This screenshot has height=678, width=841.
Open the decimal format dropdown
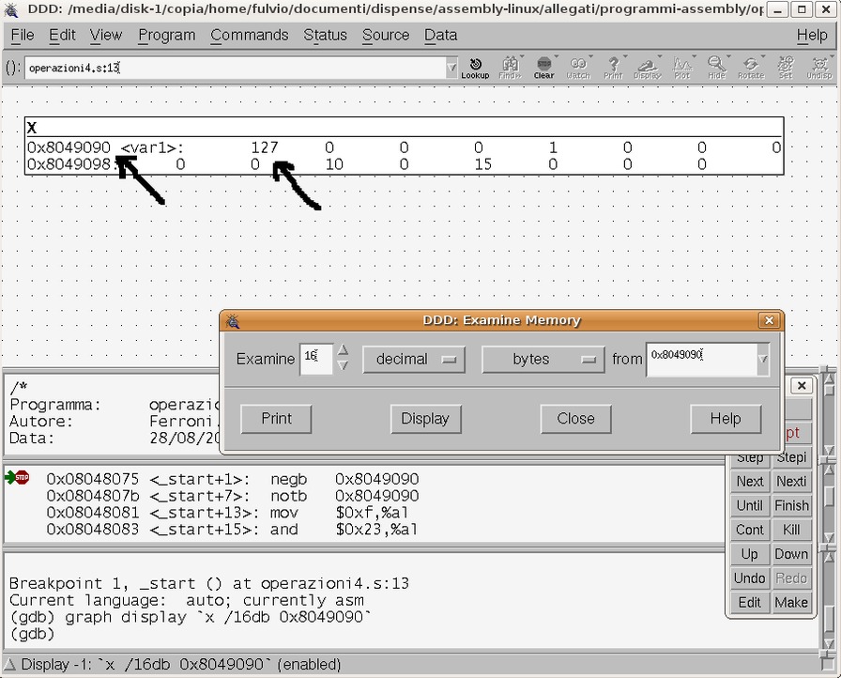point(414,360)
